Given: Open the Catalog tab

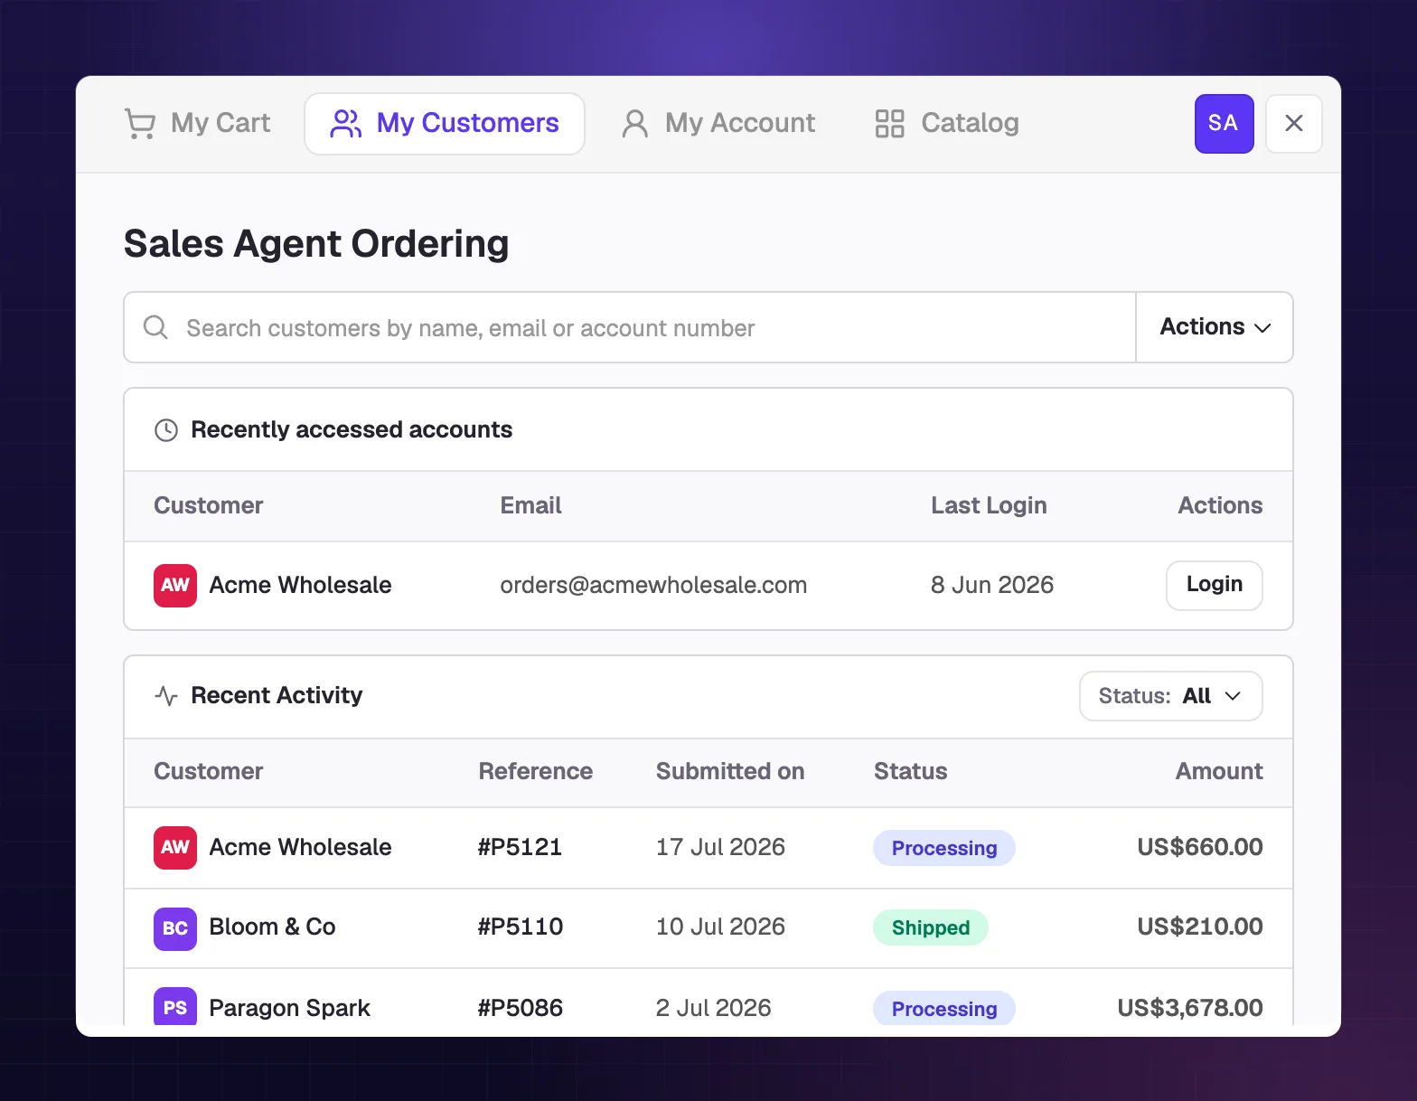Looking at the screenshot, I should pos(946,123).
